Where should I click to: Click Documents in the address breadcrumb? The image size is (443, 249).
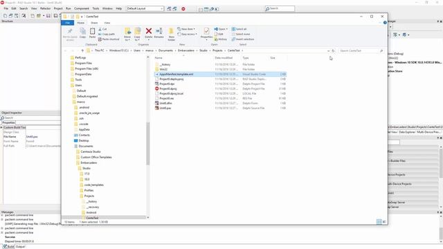(x=165, y=50)
